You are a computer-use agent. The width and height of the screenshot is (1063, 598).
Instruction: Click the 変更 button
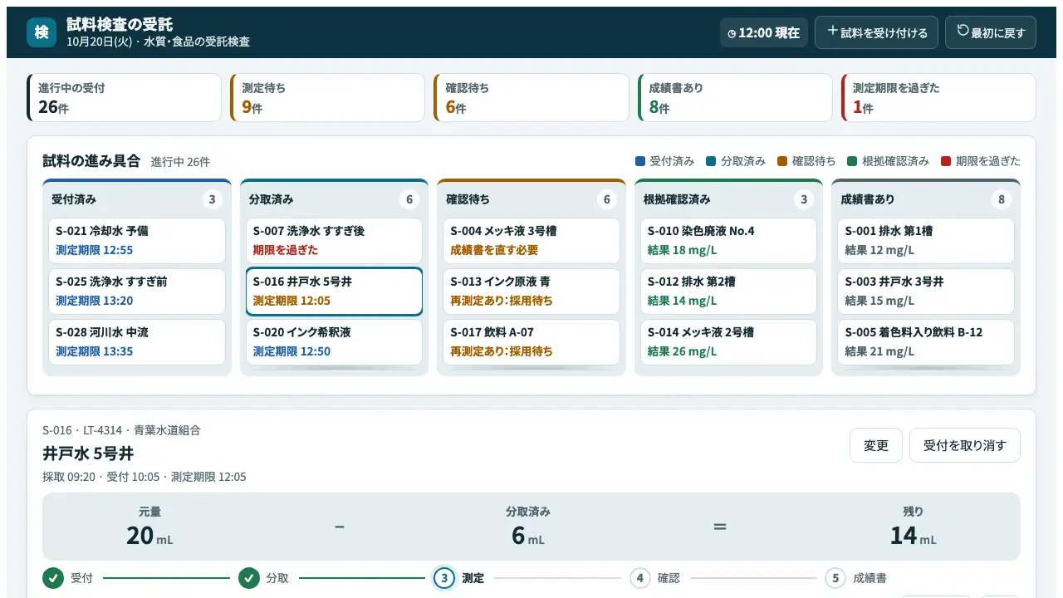876,445
